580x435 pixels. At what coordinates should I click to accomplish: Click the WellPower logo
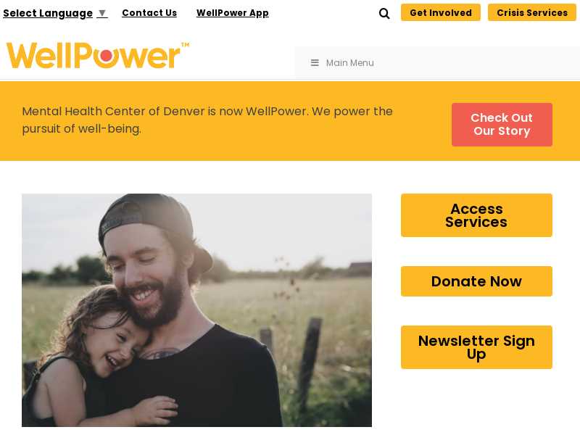pos(98,56)
